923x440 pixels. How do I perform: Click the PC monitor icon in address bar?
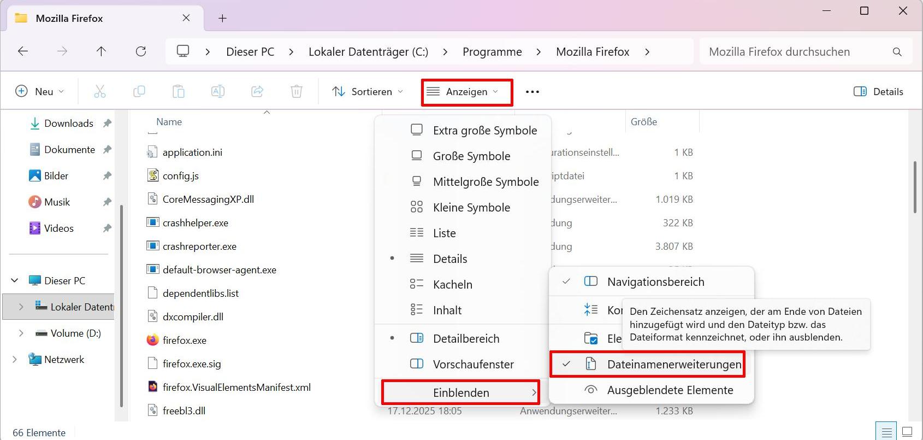coord(183,51)
